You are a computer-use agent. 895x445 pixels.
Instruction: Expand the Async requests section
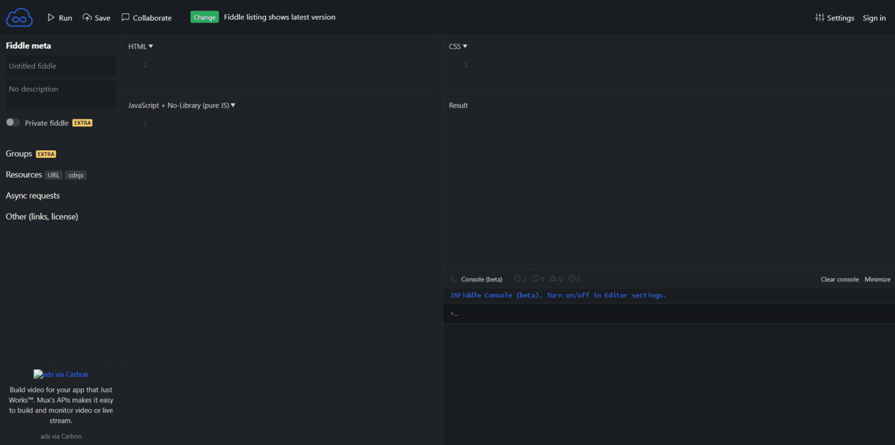click(33, 196)
